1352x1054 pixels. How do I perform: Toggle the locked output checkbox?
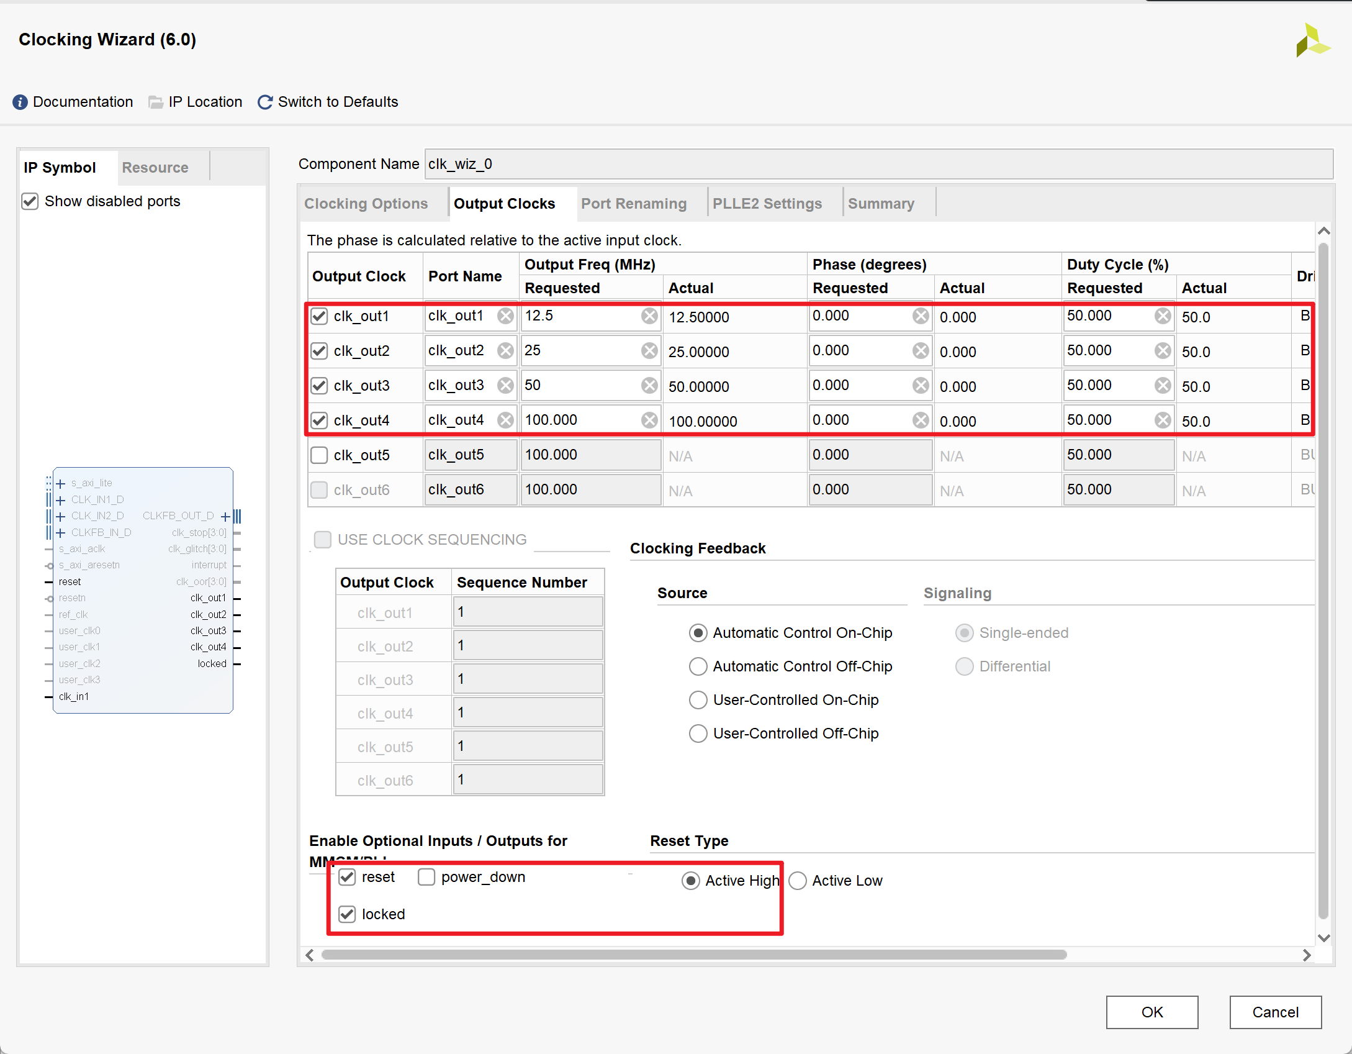347,914
